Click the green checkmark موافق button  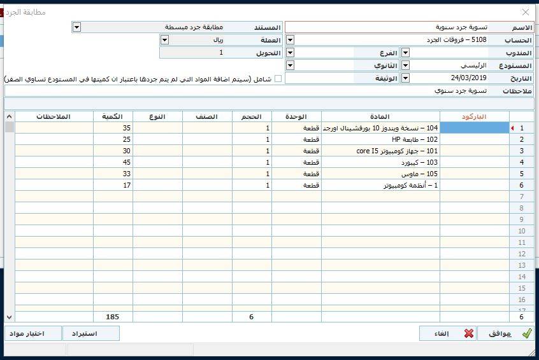click(x=505, y=333)
